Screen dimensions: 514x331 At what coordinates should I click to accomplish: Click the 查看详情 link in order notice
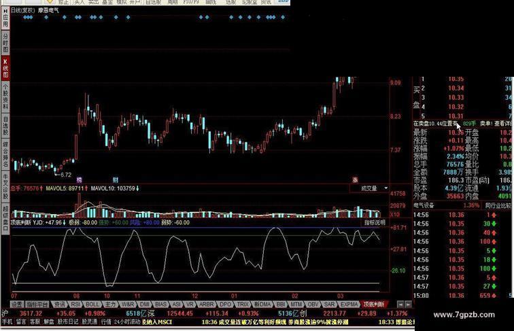click(502, 124)
